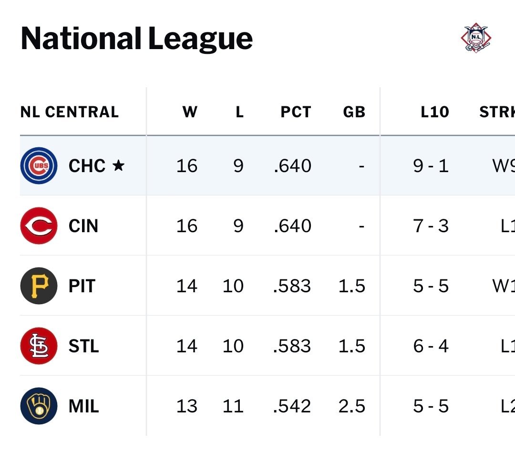The image size is (515, 462).
Task: Sort standings by W column header
Action: pyautogui.click(x=189, y=112)
